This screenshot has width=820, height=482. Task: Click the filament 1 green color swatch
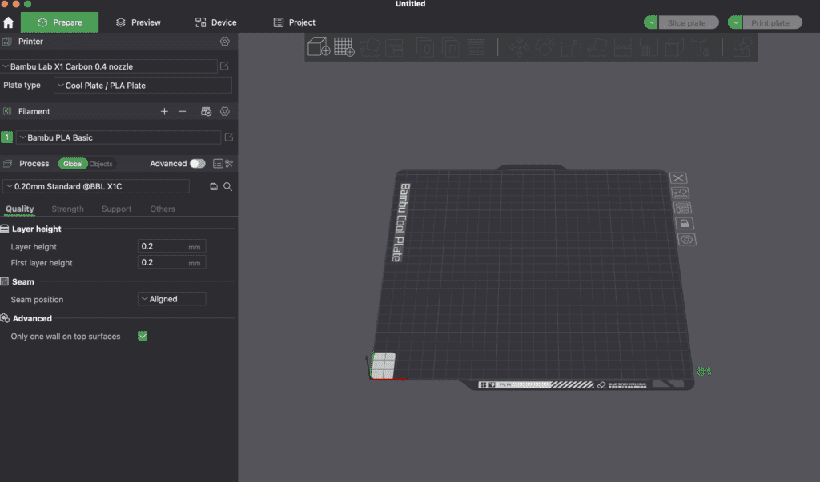6,137
